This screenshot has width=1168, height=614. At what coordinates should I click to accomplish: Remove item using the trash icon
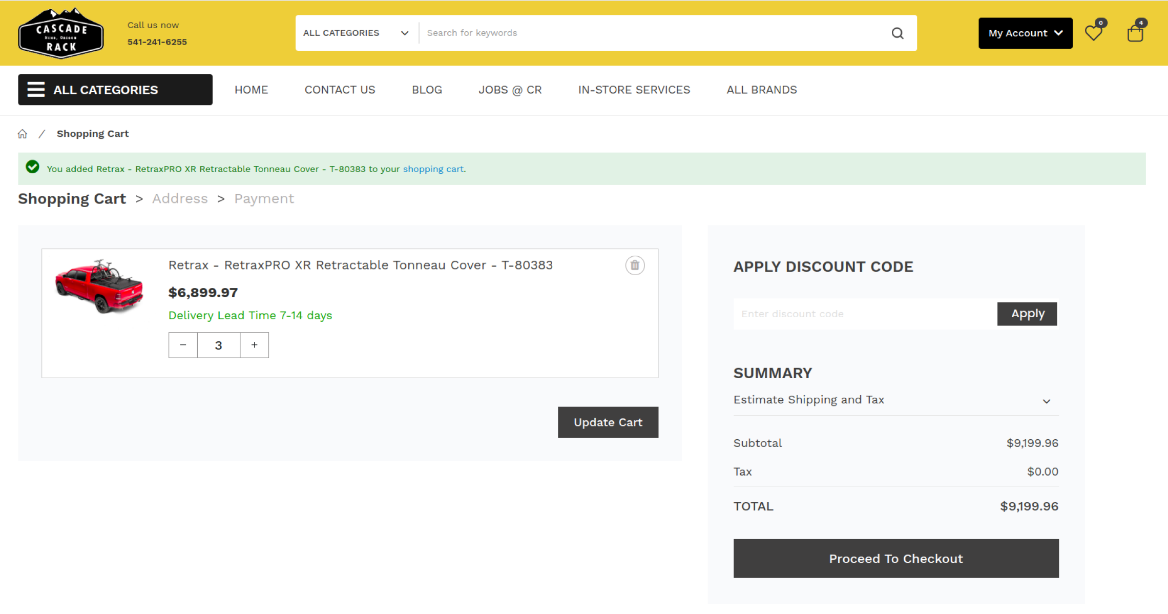coord(635,265)
